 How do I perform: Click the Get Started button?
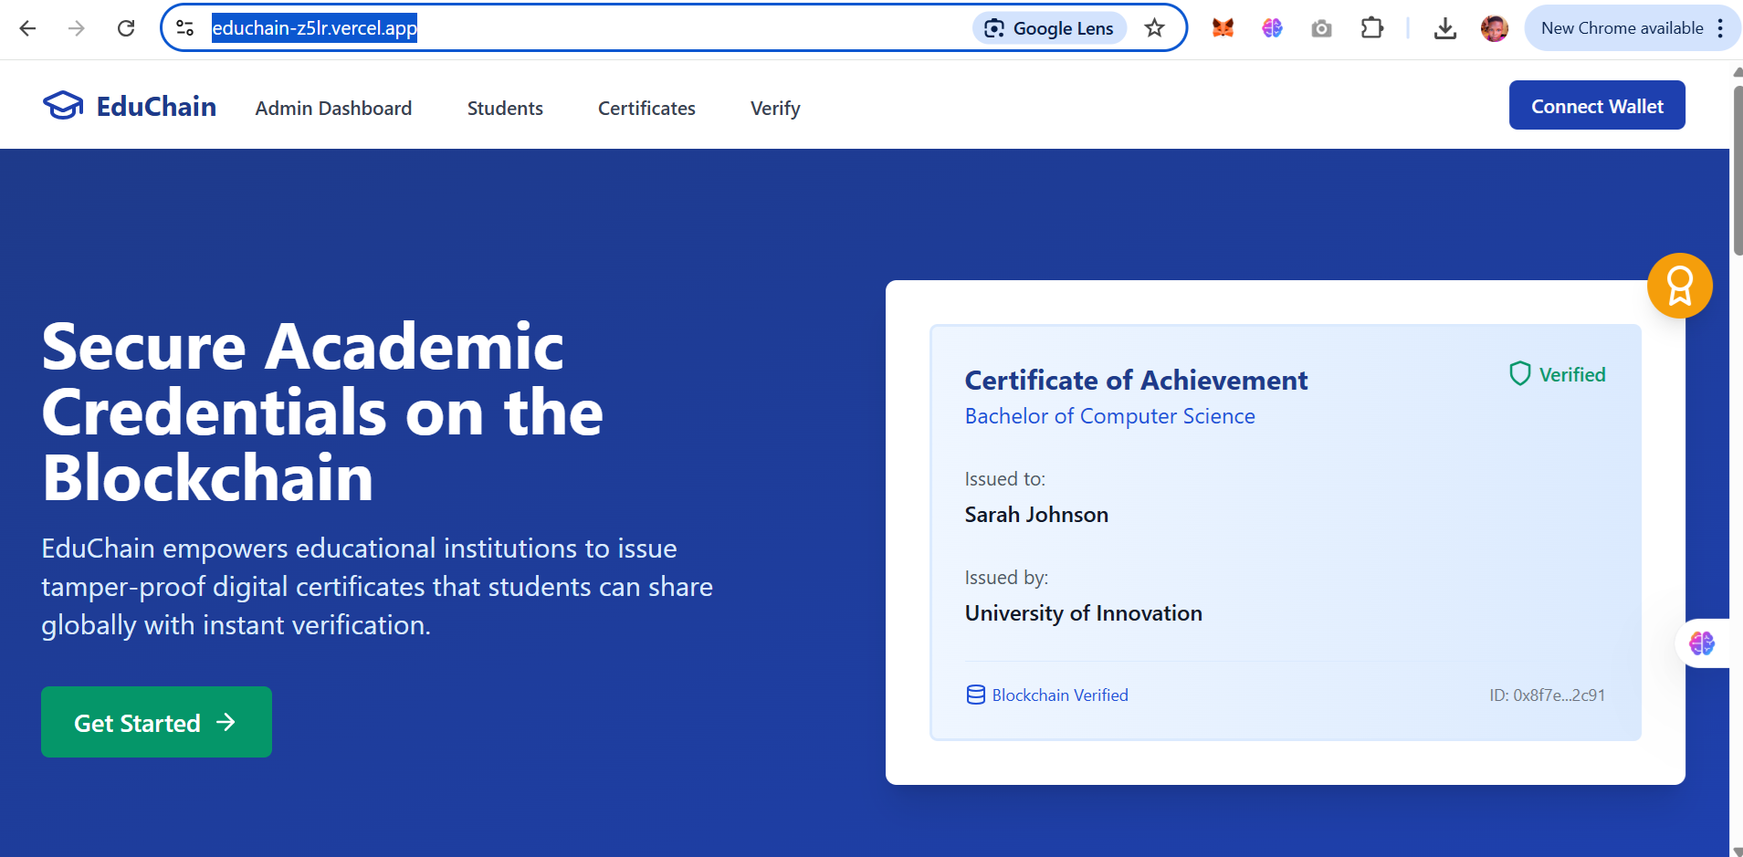[155, 721]
